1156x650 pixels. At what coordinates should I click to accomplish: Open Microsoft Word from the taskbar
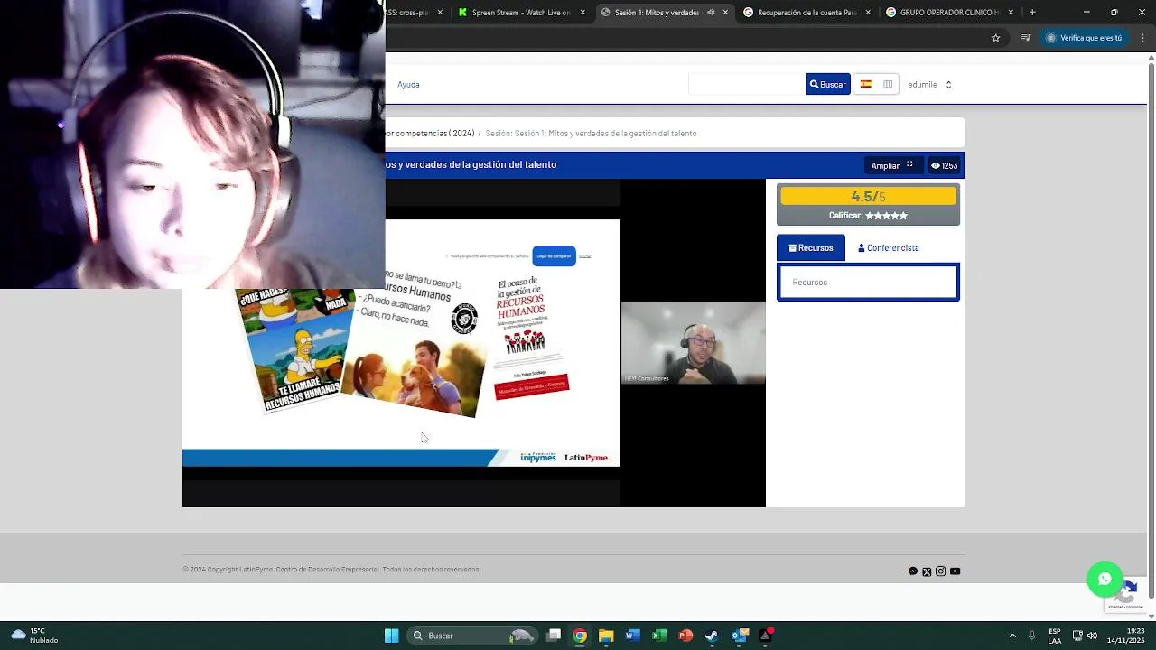coord(632,636)
